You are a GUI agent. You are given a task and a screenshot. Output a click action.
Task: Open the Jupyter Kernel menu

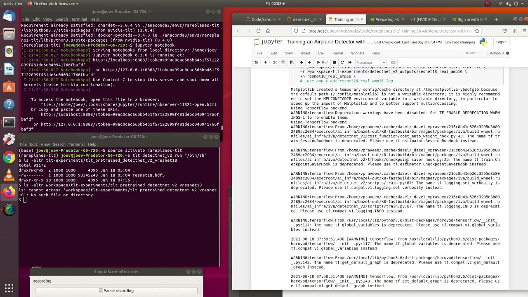tap(337, 53)
